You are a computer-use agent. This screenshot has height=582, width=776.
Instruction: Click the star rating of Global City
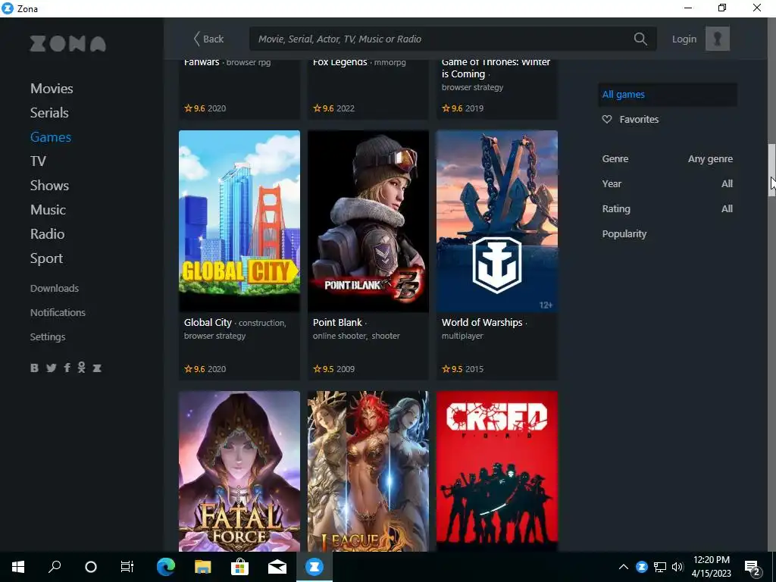(194, 369)
